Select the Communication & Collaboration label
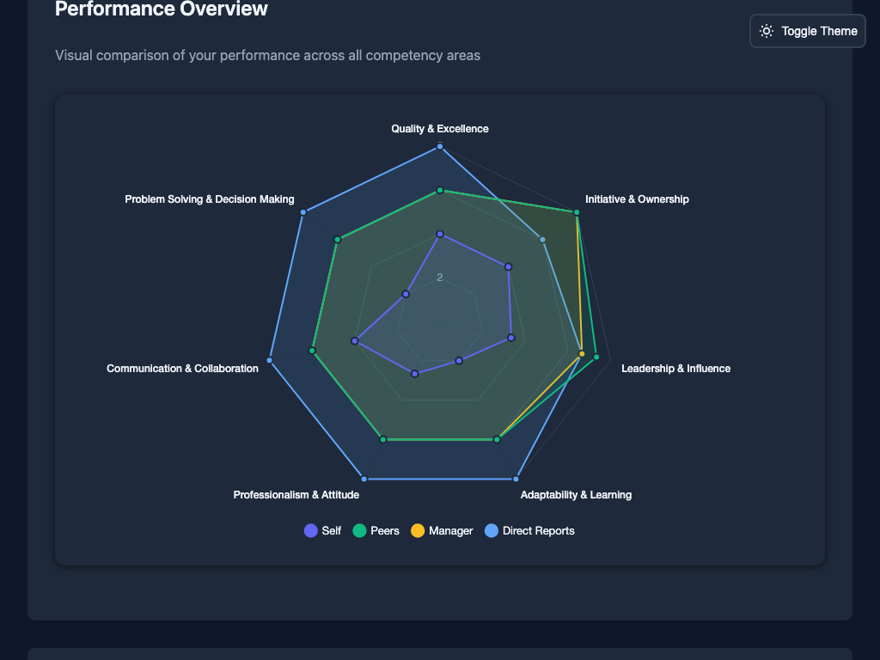880x660 pixels. coord(182,368)
